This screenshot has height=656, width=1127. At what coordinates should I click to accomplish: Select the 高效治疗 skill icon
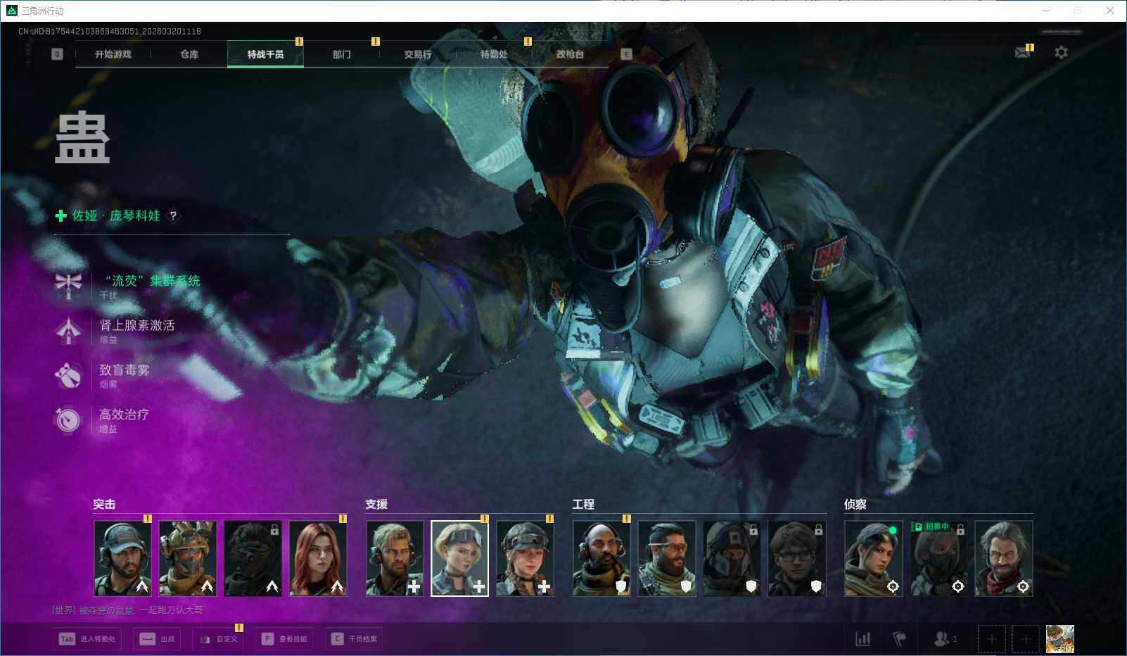tap(68, 420)
